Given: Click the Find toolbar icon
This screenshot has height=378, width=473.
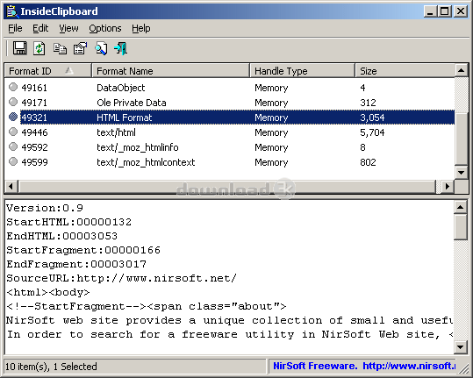Looking at the screenshot, I should 101,48.
